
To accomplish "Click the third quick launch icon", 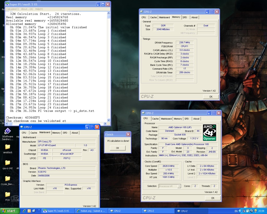I will click(34, 211).
